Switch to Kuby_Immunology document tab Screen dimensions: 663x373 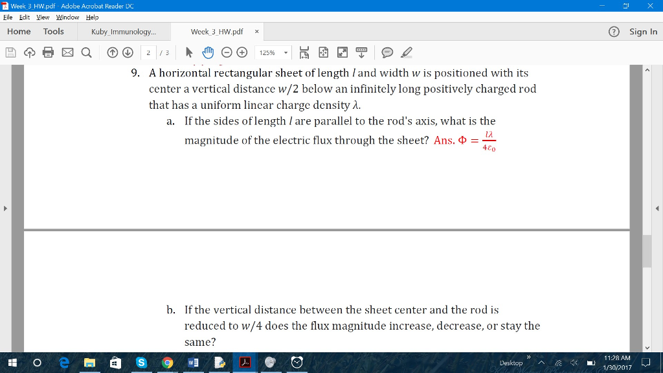pyautogui.click(x=124, y=32)
